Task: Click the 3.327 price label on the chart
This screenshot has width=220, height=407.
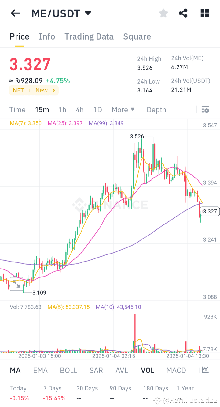Action: tap(210, 211)
